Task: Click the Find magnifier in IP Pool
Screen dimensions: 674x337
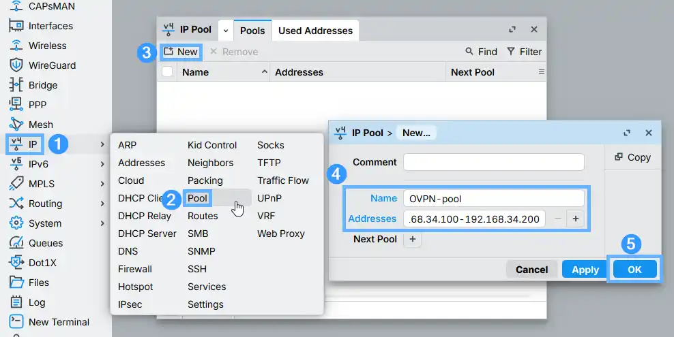Action: (469, 52)
